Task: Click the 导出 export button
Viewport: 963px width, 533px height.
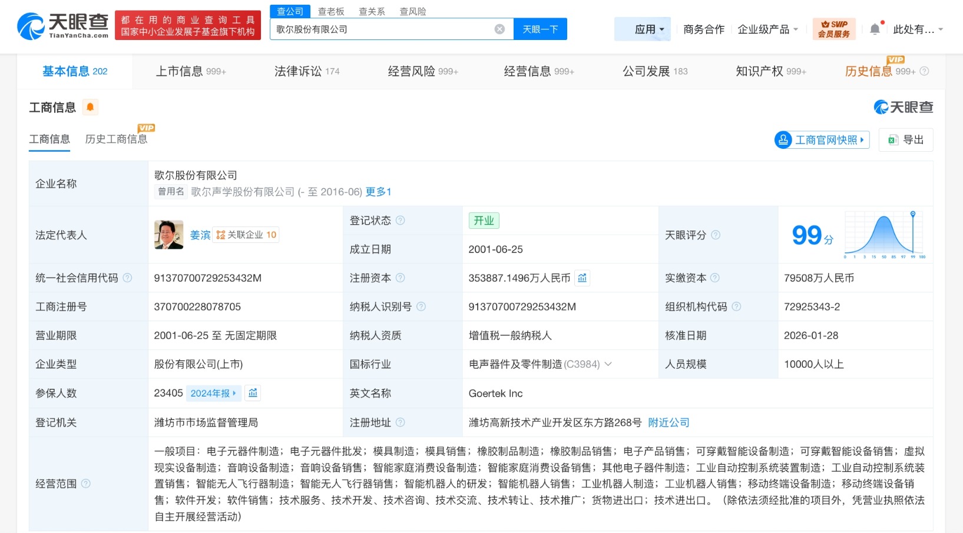Action: tap(906, 140)
